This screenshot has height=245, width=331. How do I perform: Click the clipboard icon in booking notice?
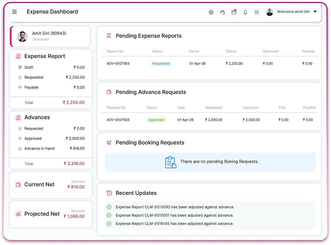click(x=171, y=162)
